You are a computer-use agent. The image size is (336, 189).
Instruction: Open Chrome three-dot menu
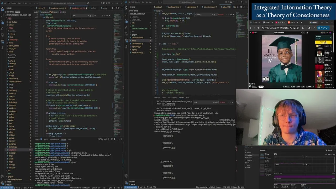(332, 28)
